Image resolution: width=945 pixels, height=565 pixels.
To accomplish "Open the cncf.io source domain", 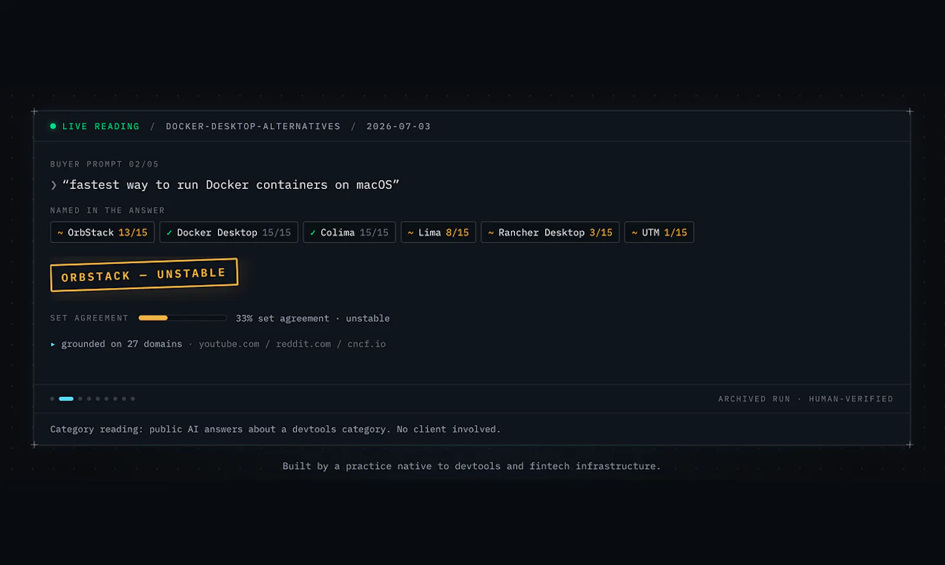I will 366,344.
